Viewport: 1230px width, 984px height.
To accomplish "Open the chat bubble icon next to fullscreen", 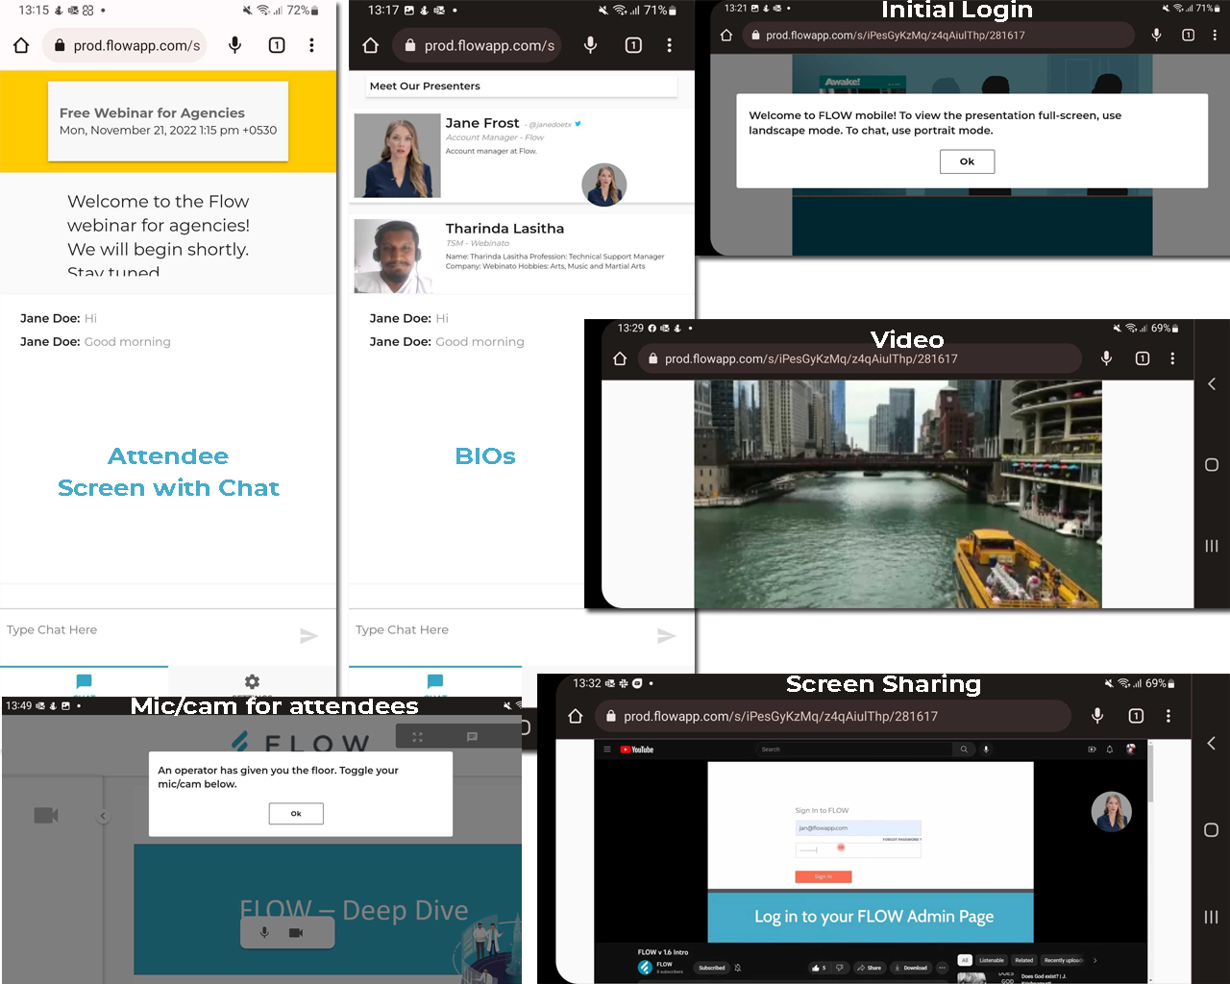I will (470, 736).
